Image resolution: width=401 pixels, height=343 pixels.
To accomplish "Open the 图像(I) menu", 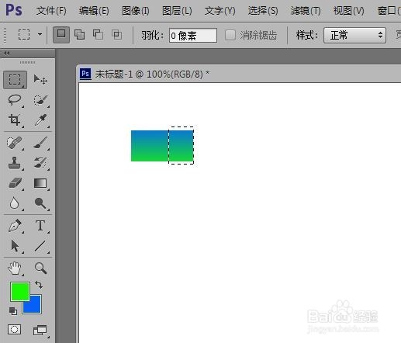I will [x=136, y=11].
